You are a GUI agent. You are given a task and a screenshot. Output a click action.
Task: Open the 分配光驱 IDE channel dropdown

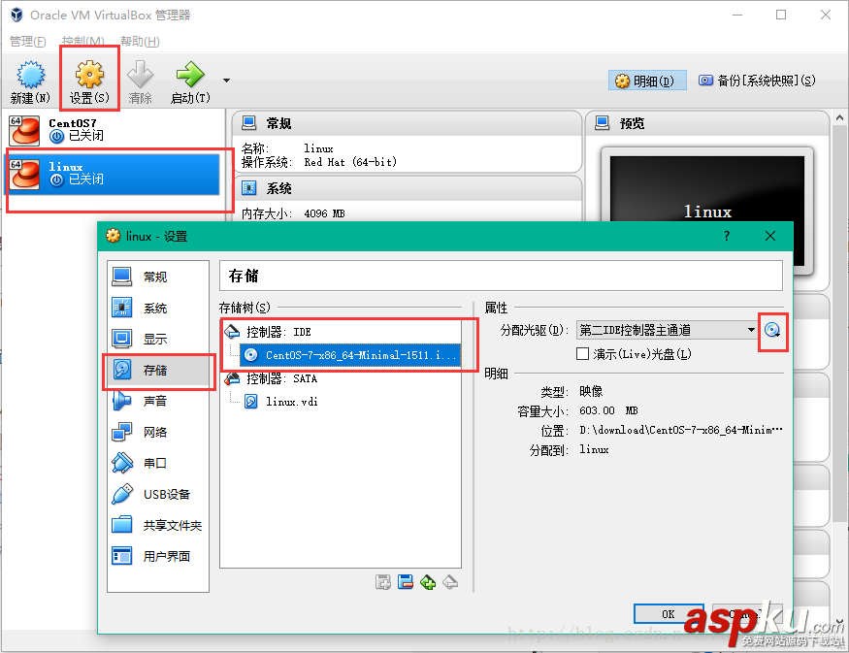point(668,330)
